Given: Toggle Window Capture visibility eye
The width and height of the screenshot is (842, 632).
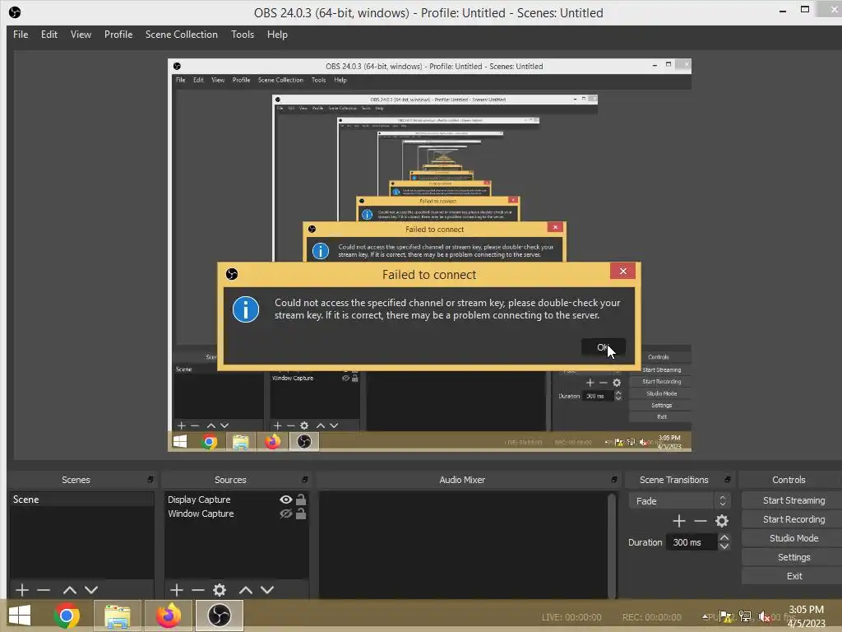Looking at the screenshot, I should click(x=285, y=513).
